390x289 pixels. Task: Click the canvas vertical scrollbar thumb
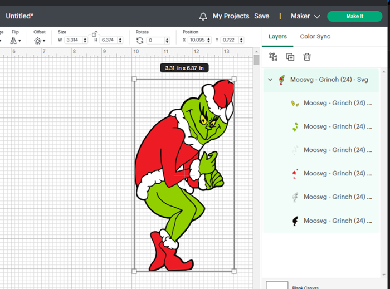(256, 60)
